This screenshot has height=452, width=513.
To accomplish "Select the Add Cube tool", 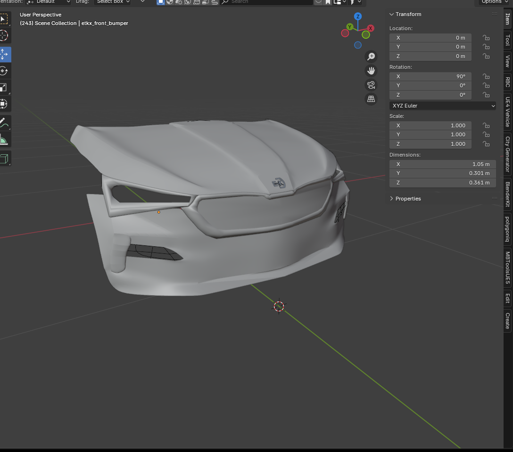I will tap(4, 158).
